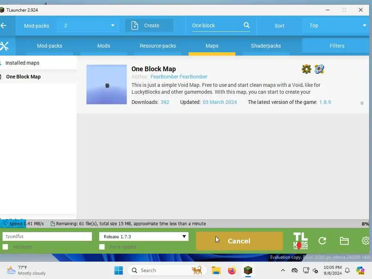The image size is (372, 279).
Task: Open the TL Mods logo button
Action: (300, 241)
